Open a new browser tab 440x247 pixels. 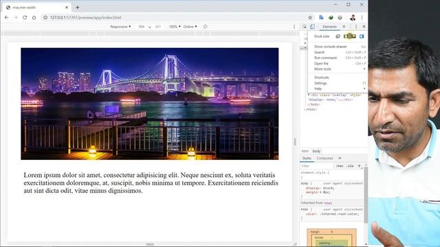[78, 8]
